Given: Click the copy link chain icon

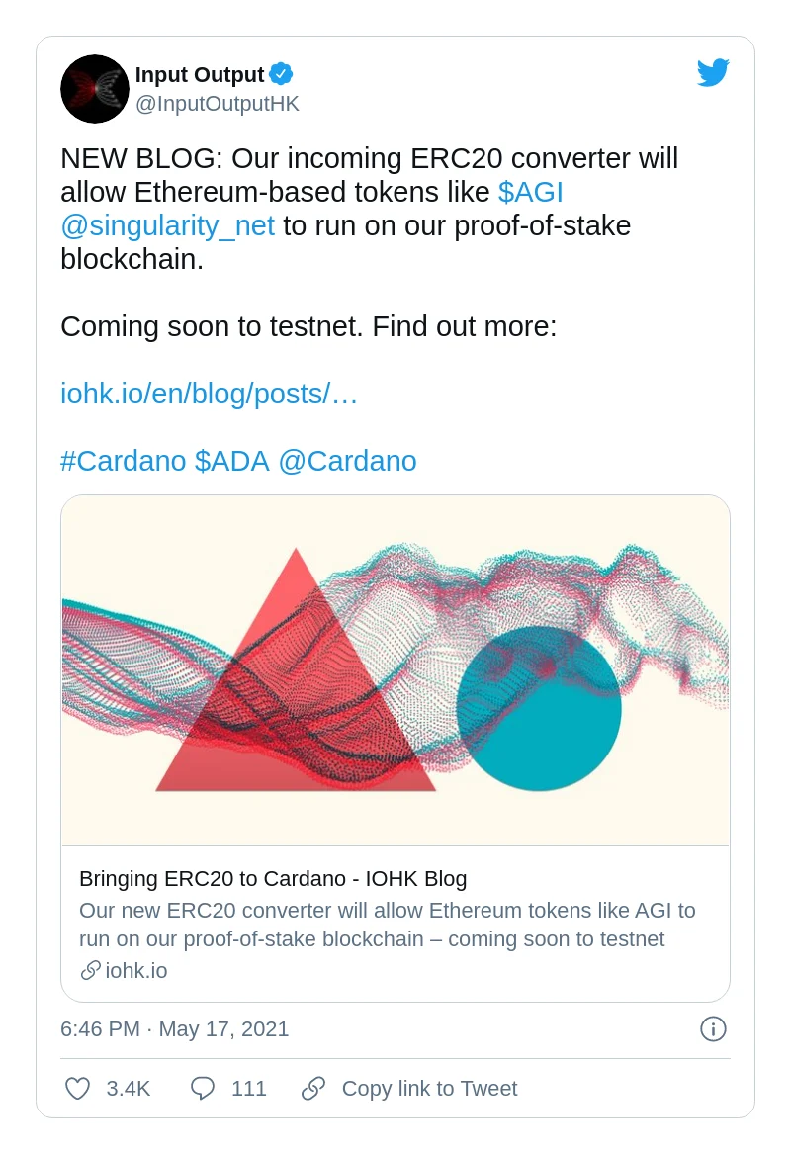Looking at the screenshot, I should coord(313,1089).
